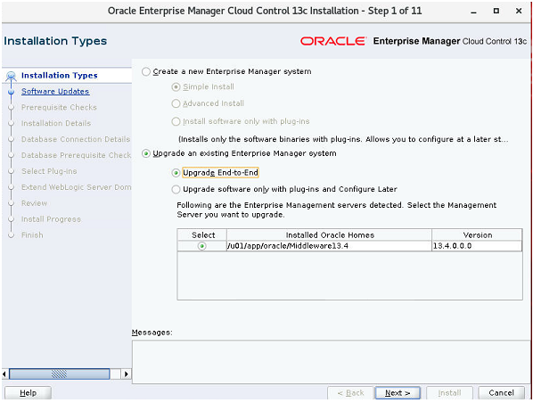Maximize the installer window
This screenshot has height=403, width=533.
coord(496,12)
